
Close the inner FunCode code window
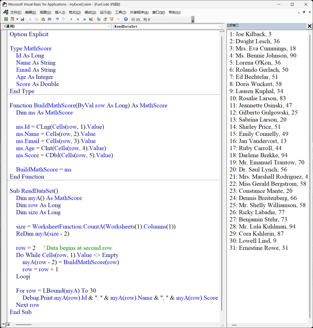pyautogui.click(x=310, y=12)
